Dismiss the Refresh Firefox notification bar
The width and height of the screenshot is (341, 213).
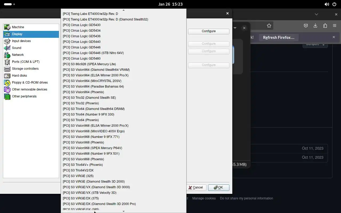(334, 37)
